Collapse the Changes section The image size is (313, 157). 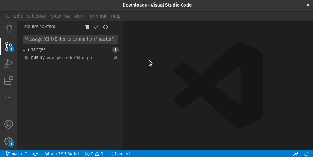click(x=24, y=50)
